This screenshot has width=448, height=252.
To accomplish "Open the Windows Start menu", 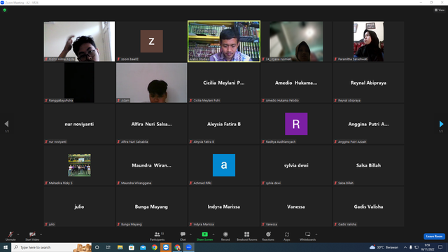I will point(6,247).
